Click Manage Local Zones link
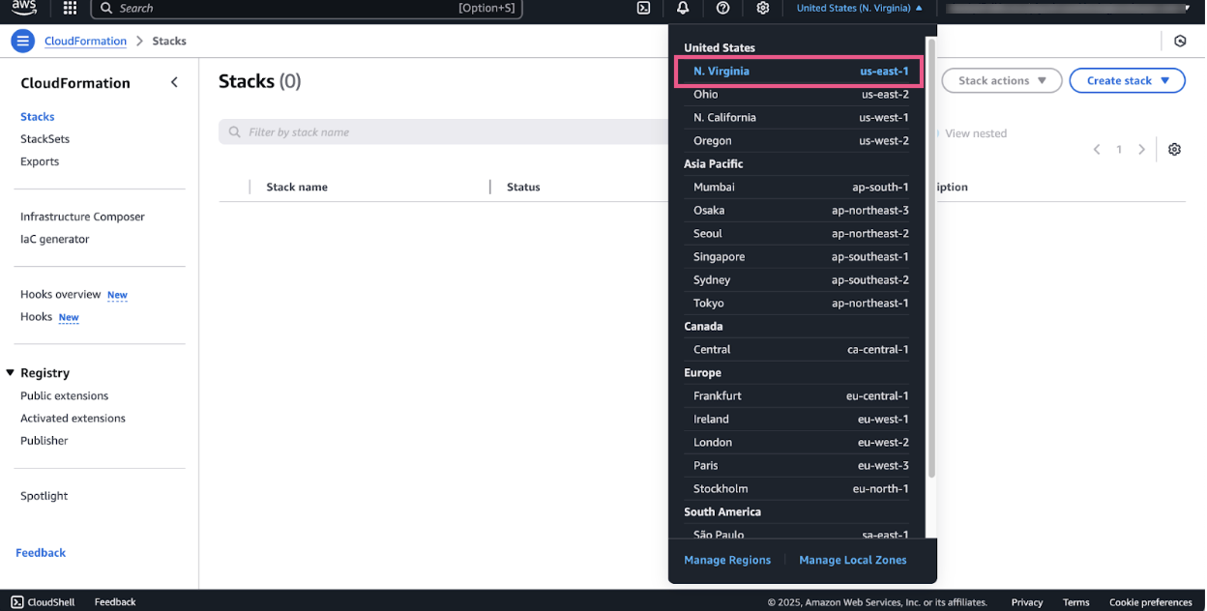The image size is (1207, 611). pos(853,560)
